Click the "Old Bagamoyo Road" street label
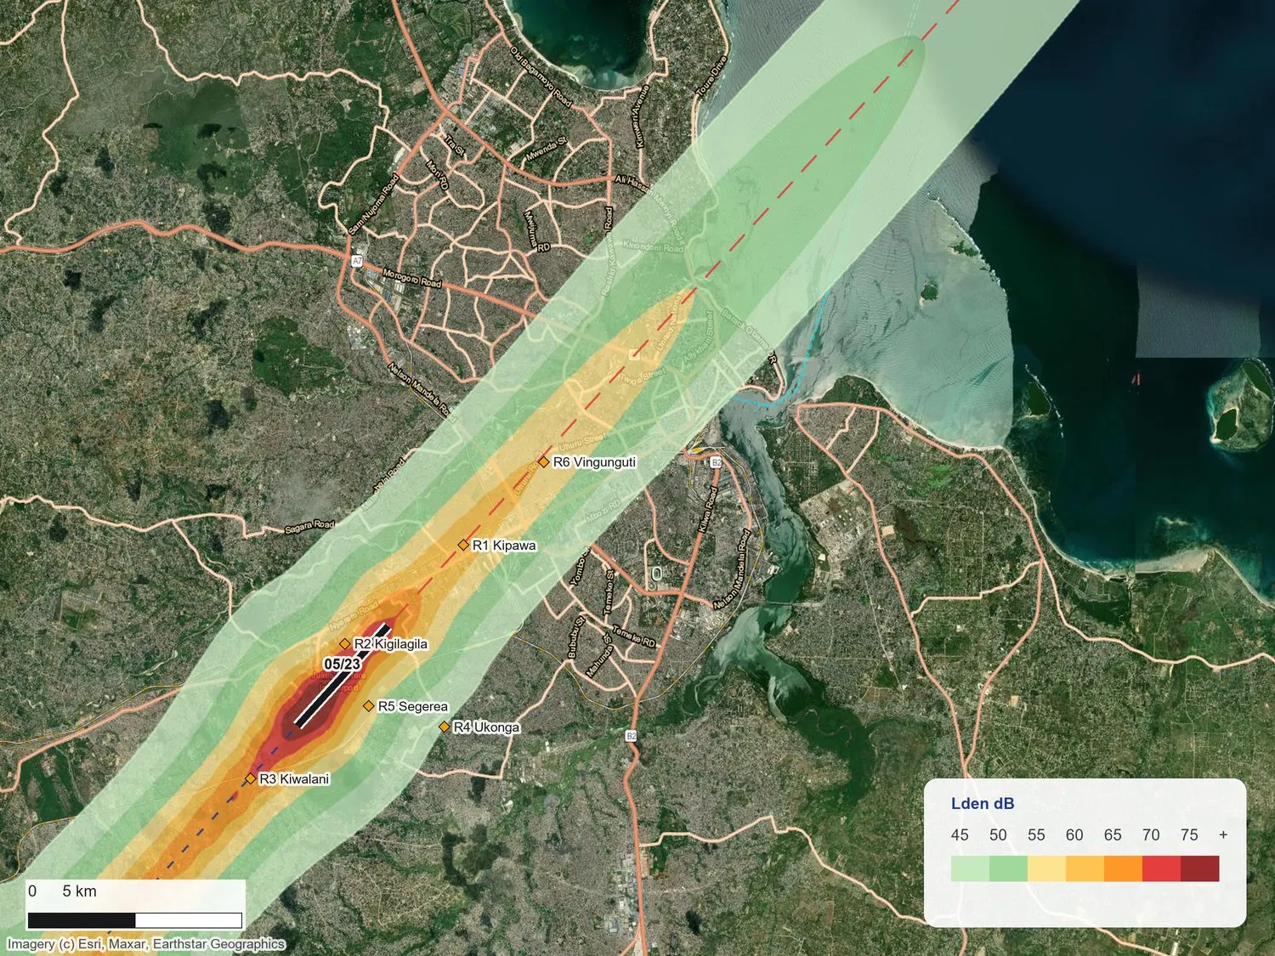Screen dimensions: 1275x956 pos(541,76)
